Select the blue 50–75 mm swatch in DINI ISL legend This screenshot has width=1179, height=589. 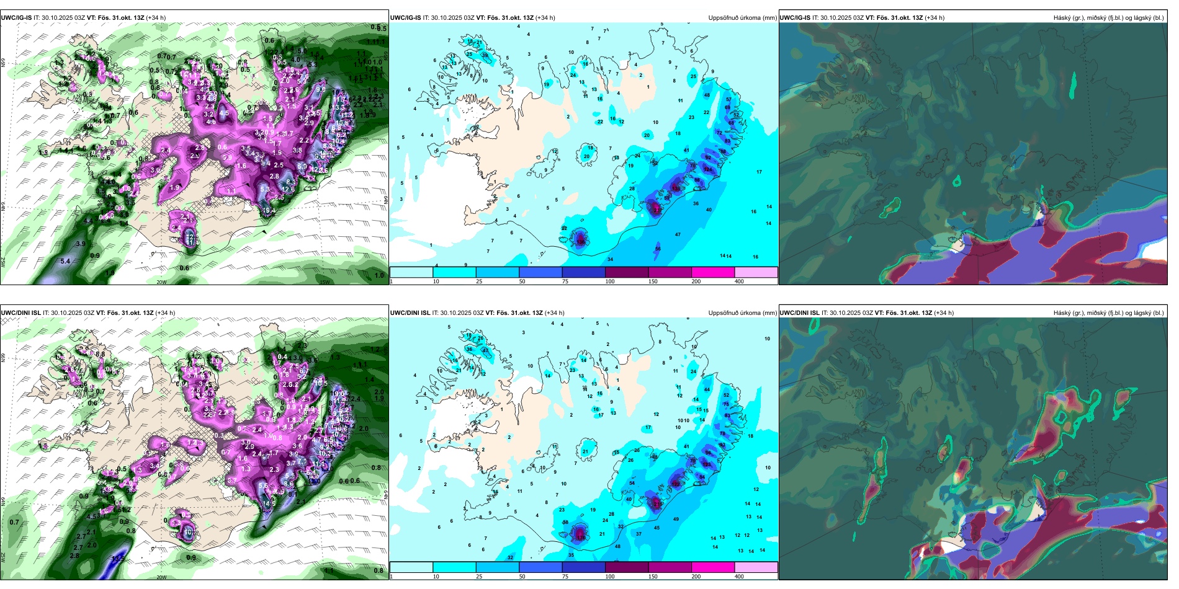[x=540, y=567]
